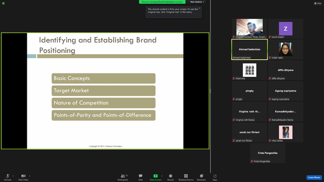Open share options arrow beside Share Screen
Viewport: 324px width, 182px height.
[x=161, y=176]
